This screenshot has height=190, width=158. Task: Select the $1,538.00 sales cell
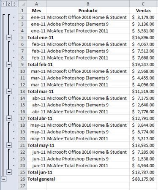click(143, 159)
